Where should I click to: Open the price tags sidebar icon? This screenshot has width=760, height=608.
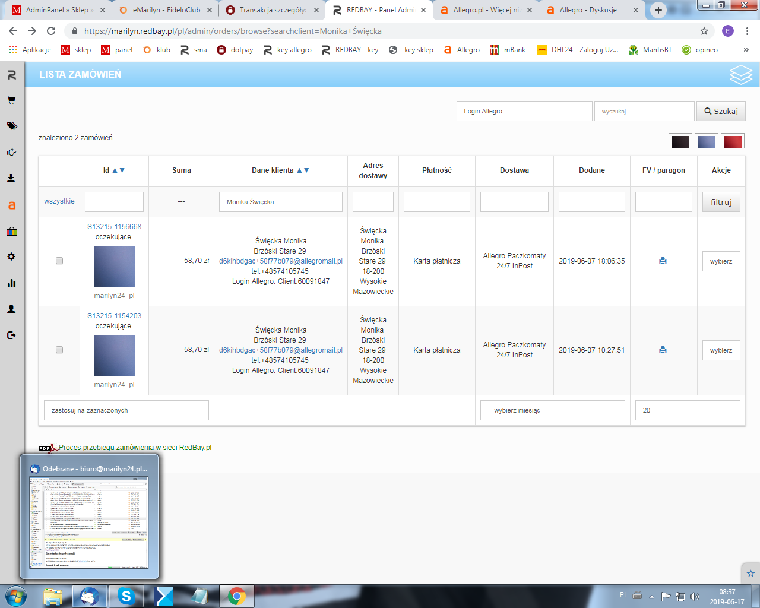click(x=11, y=126)
